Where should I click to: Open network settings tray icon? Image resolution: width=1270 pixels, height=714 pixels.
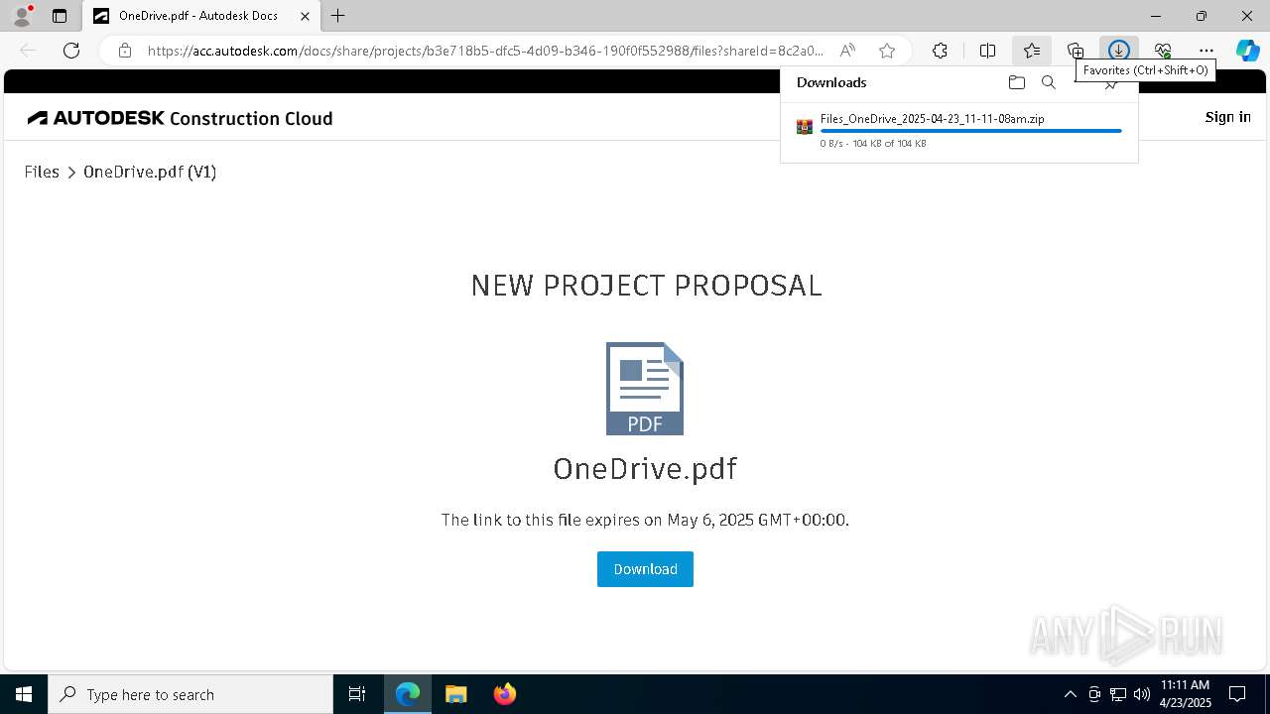1118,694
